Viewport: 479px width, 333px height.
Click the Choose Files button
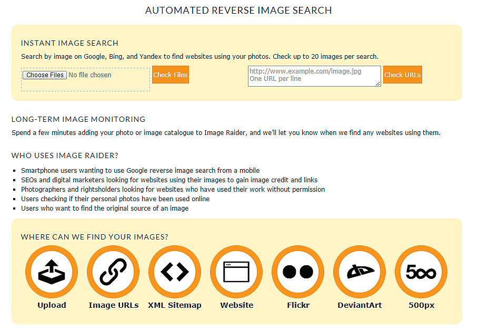pyautogui.click(x=45, y=75)
